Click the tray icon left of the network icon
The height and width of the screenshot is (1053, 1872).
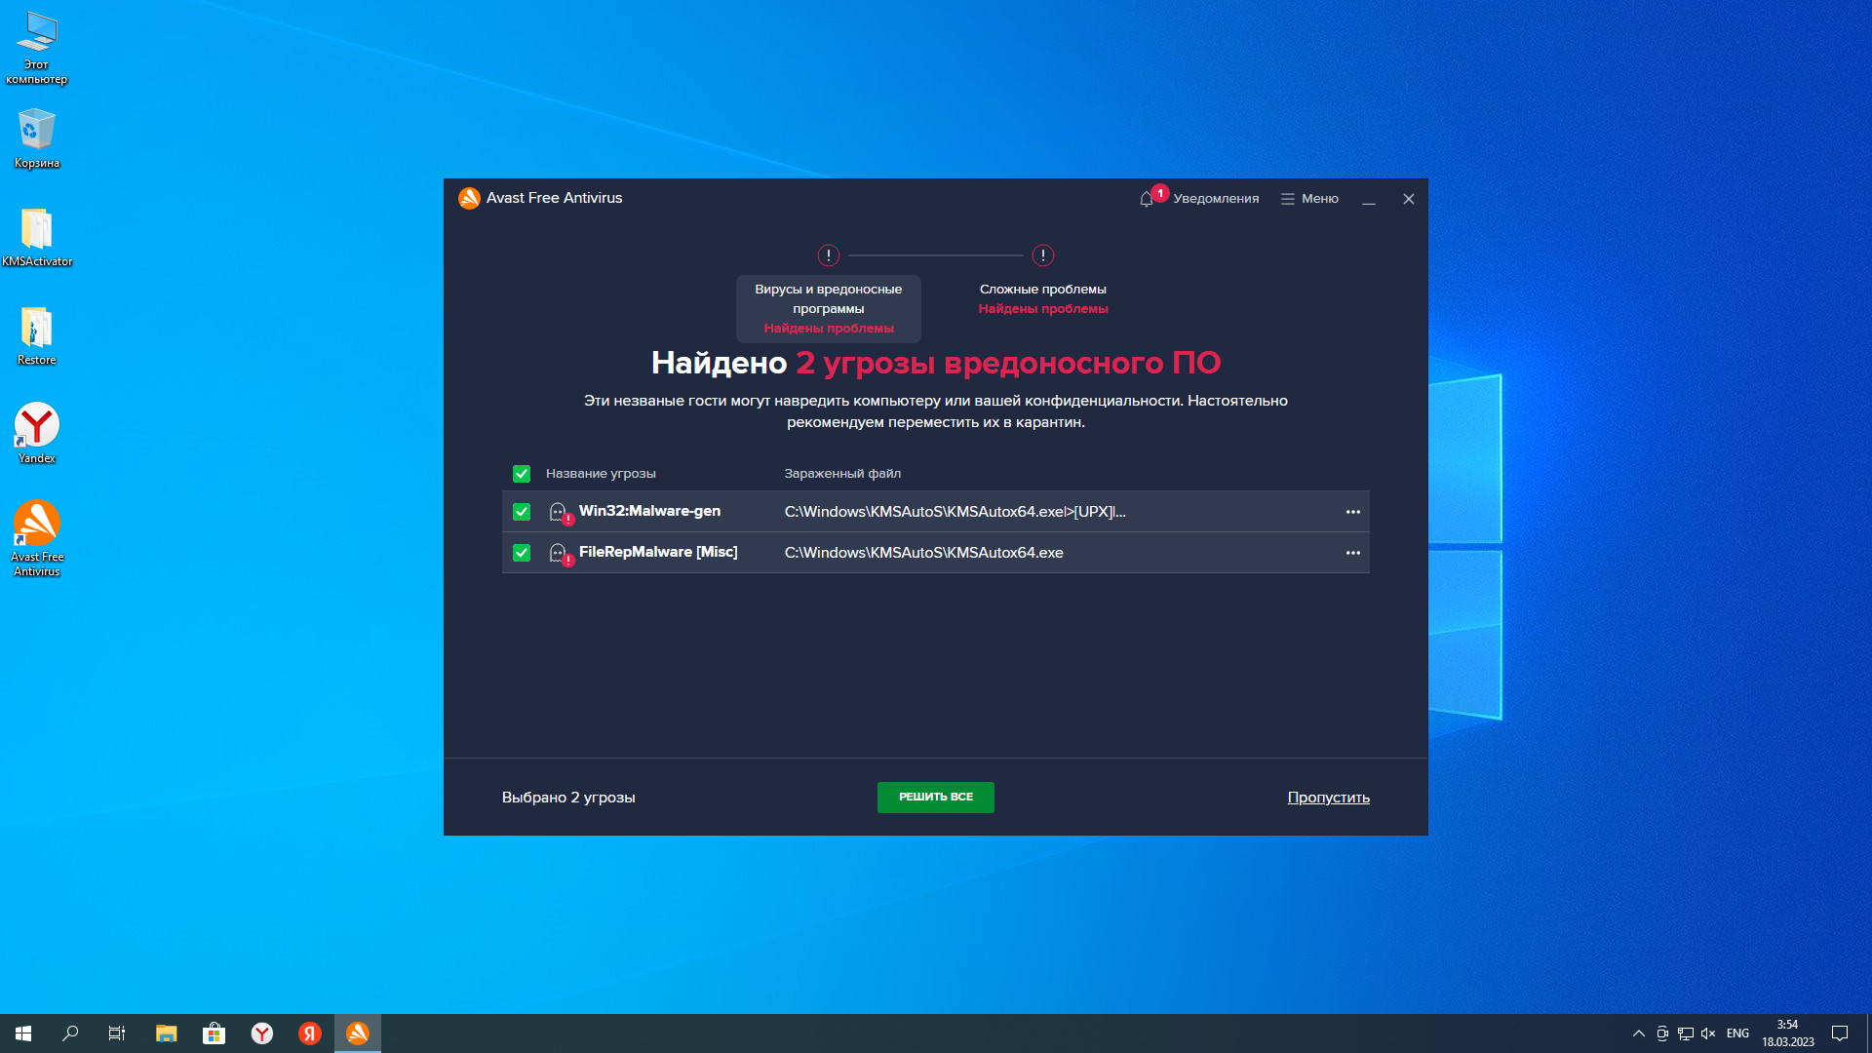click(1662, 1033)
